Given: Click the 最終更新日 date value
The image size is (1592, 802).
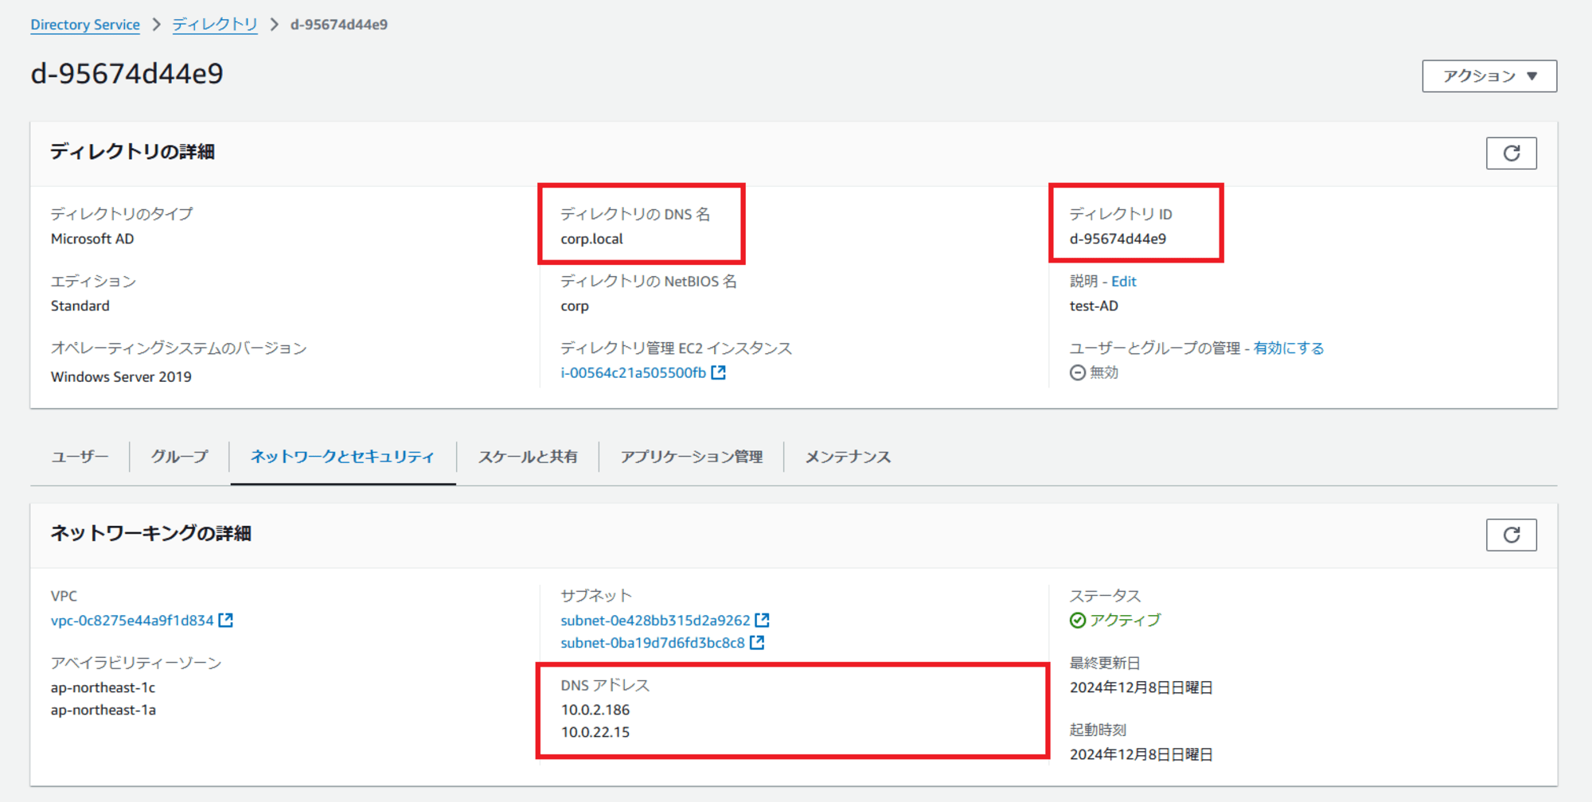Looking at the screenshot, I should pos(1141,687).
